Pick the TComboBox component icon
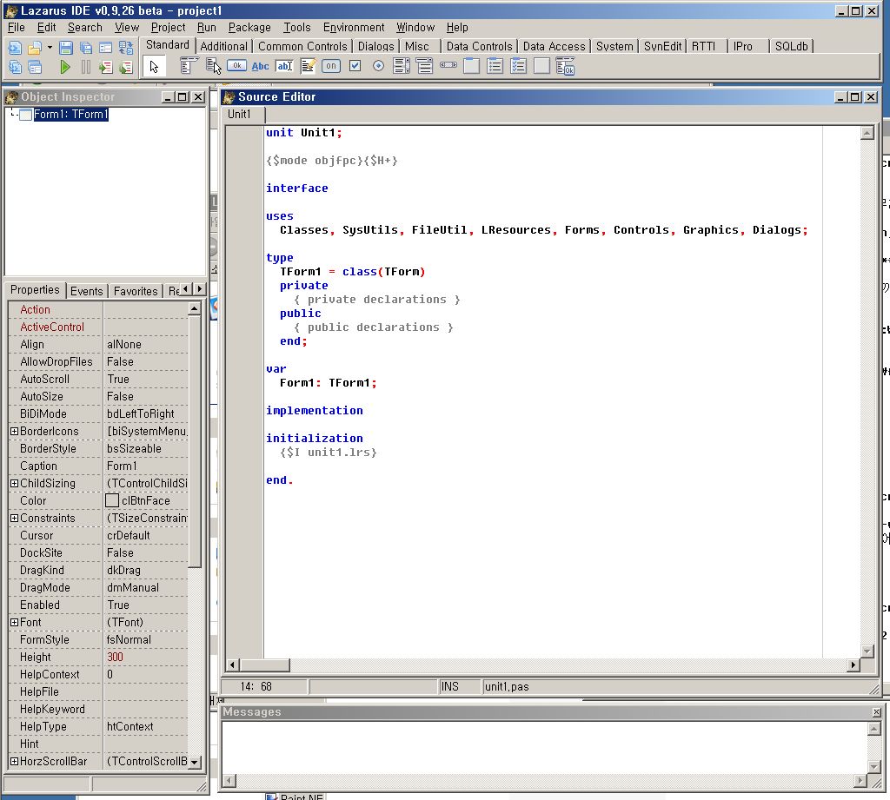The image size is (890, 800). pyautogui.click(x=424, y=66)
